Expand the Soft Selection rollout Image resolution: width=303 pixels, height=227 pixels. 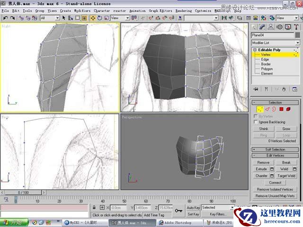coord(275,149)
